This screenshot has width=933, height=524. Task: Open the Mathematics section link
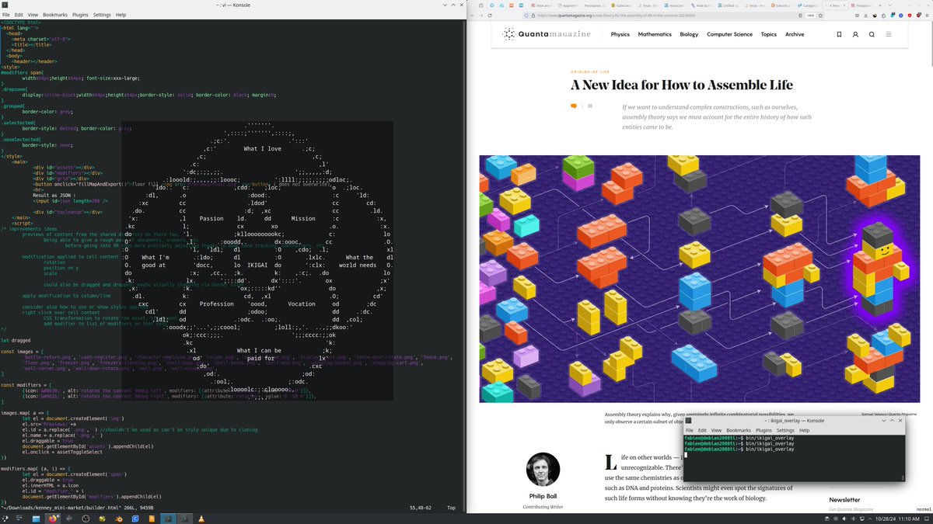(654, 34)
